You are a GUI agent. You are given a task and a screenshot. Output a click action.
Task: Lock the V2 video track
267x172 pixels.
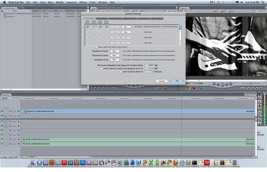click(x=15, y=111)
